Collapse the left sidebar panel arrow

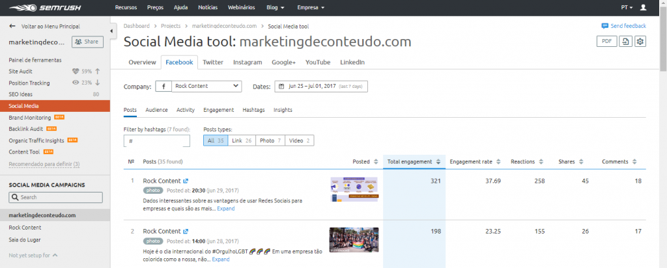(111, 31)
